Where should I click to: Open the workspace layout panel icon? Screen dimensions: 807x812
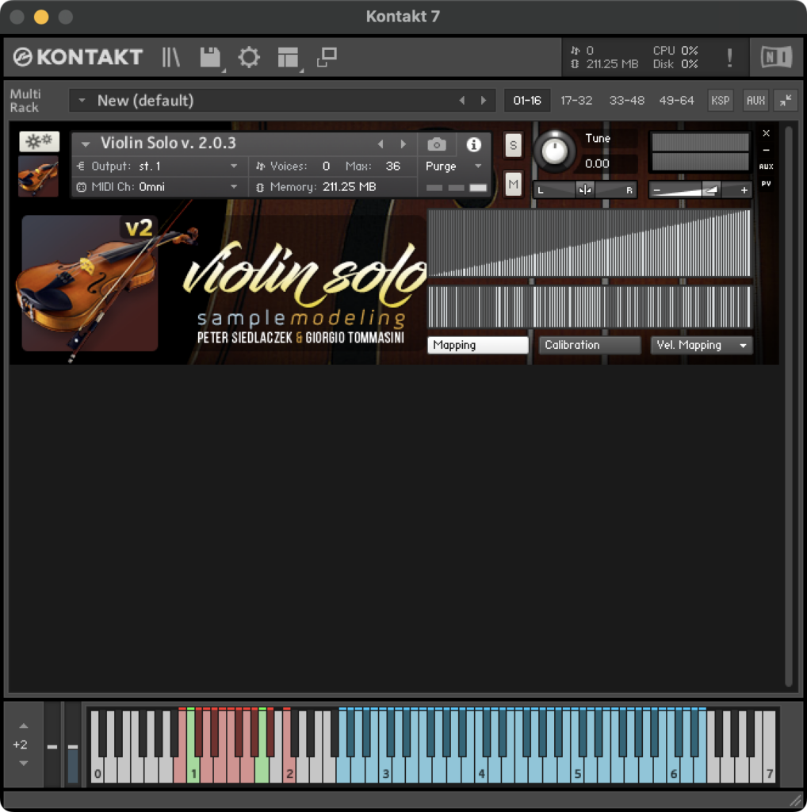[x=287, y=57]
